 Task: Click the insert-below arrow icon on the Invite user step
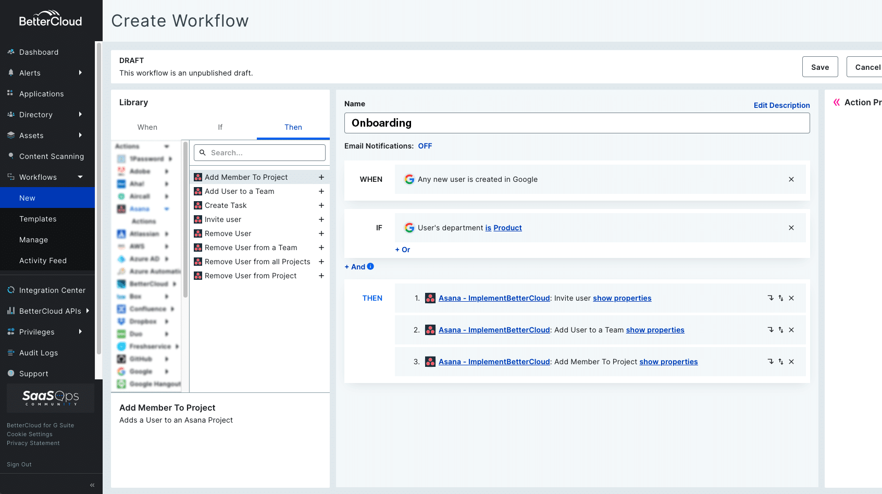click(771, 298)
